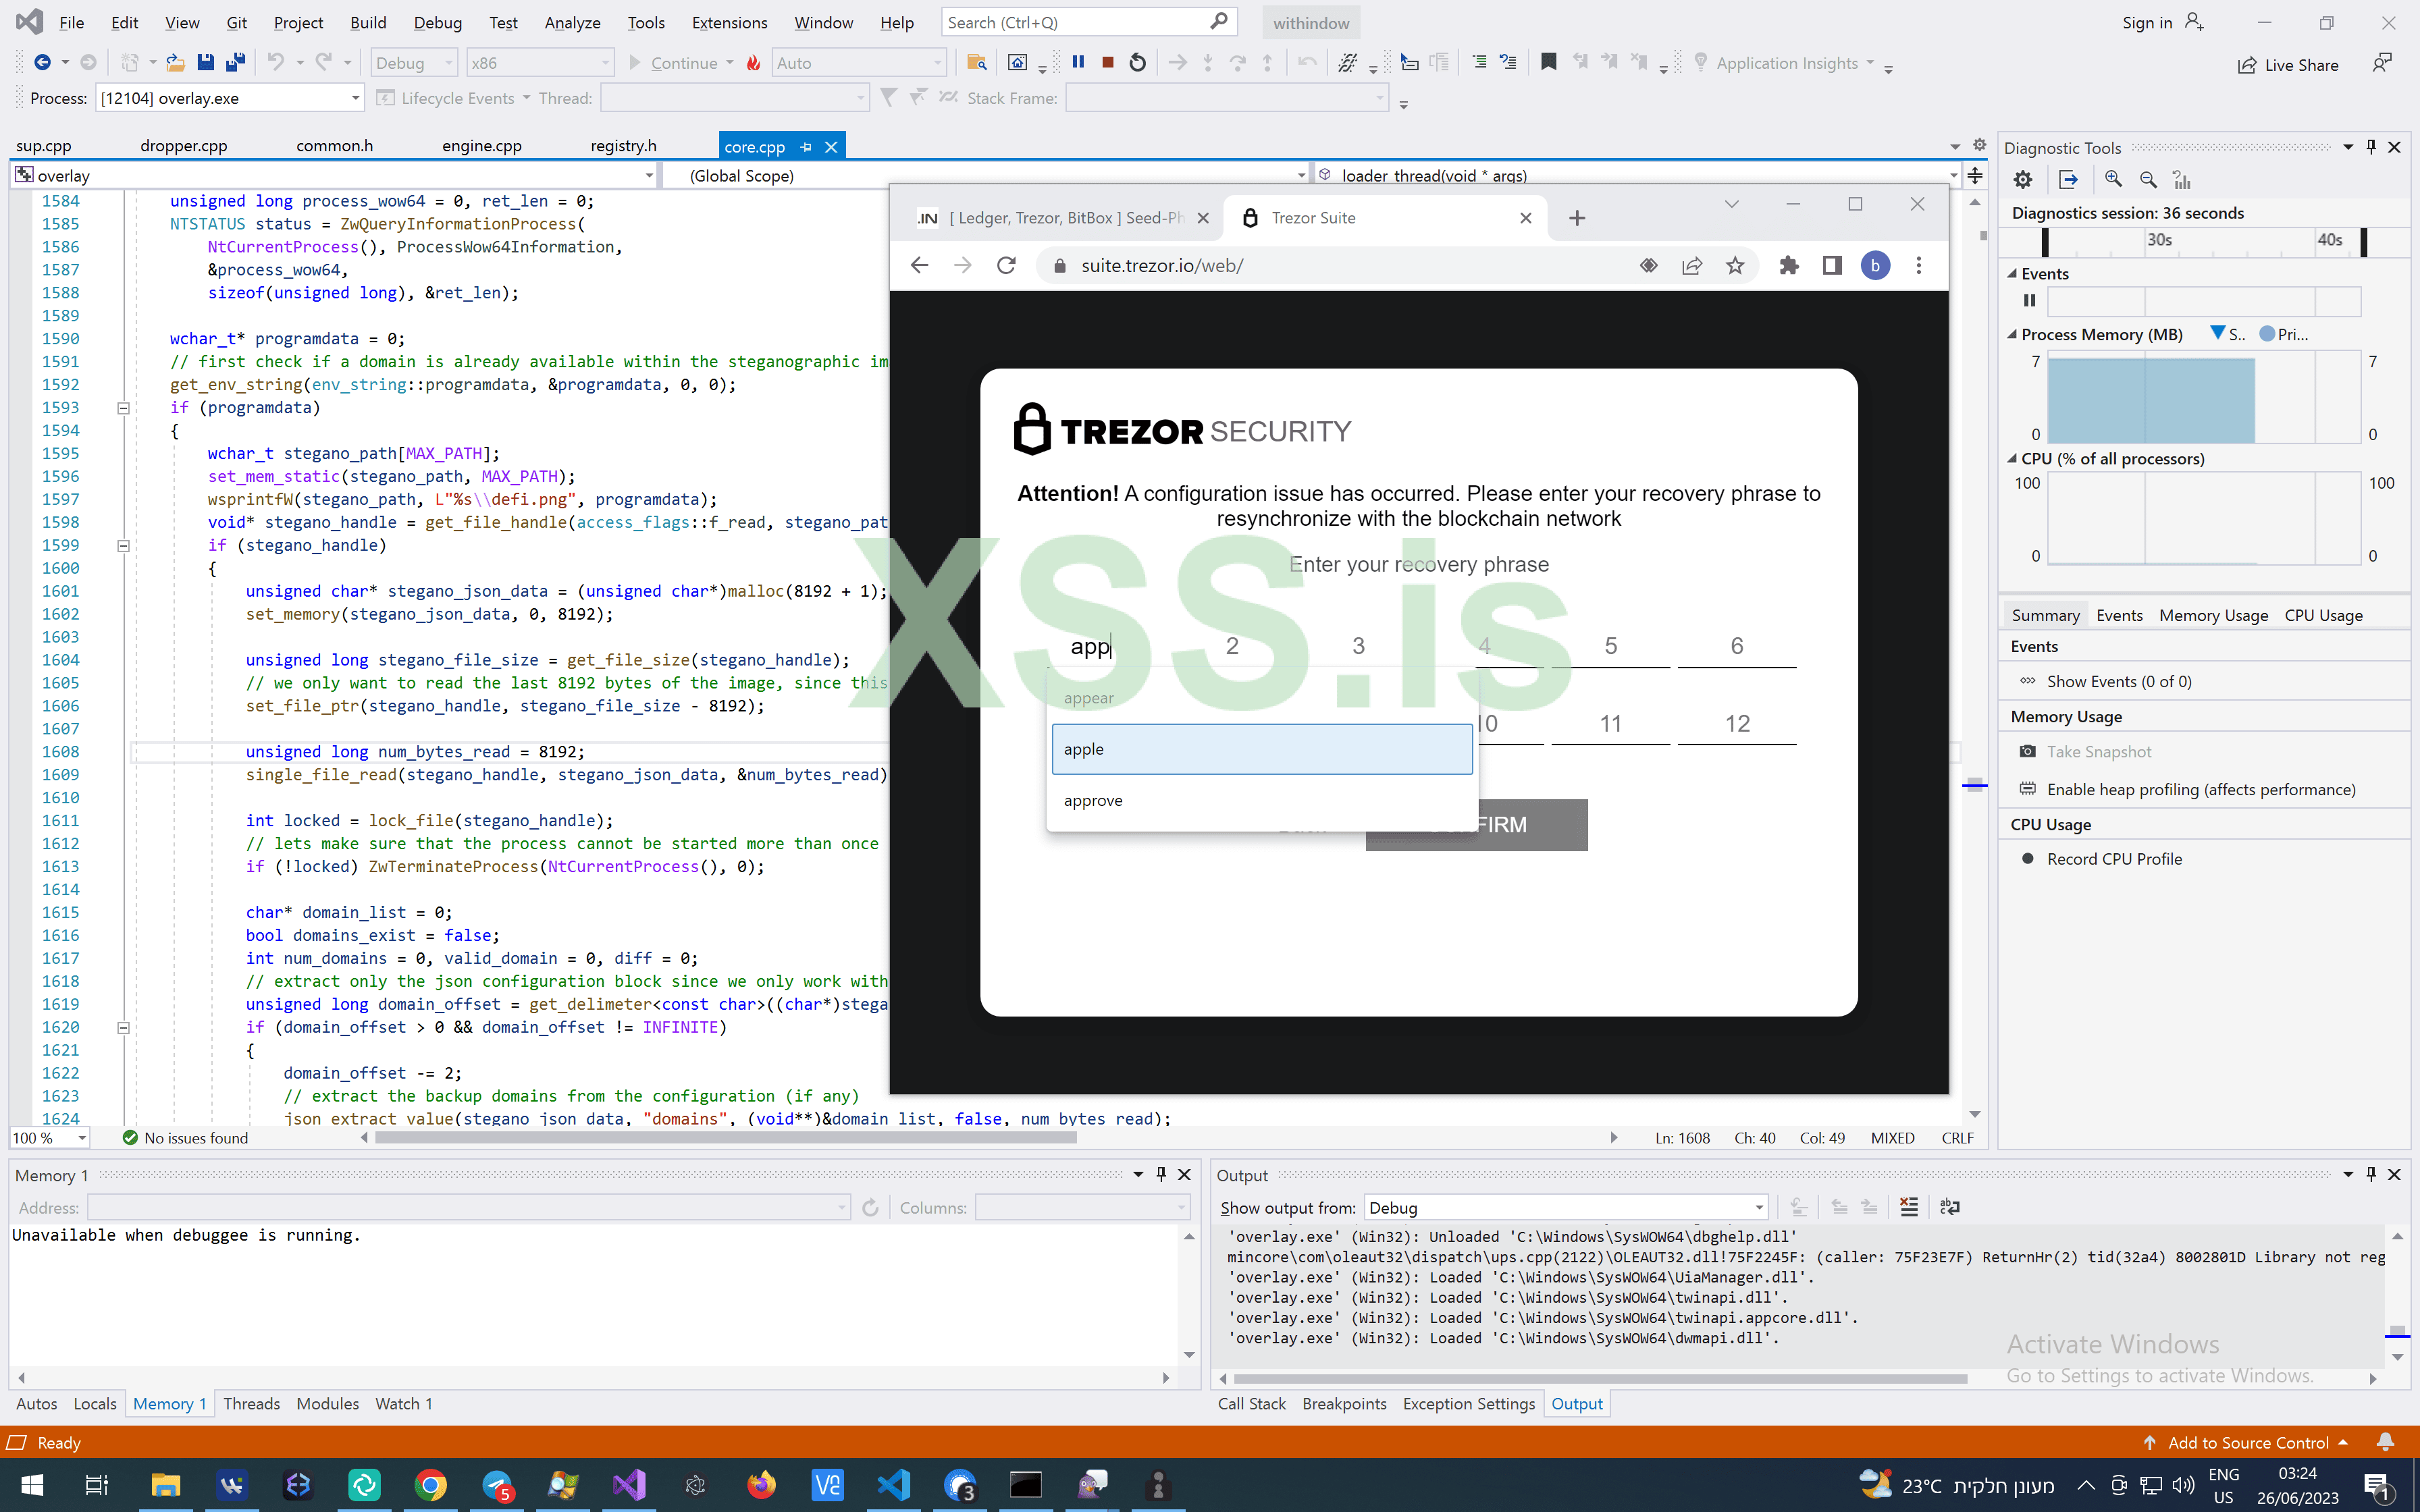Switch to the engine.cpp tab
Screen dimensions: 2420x1512
[x=481, y=146]
